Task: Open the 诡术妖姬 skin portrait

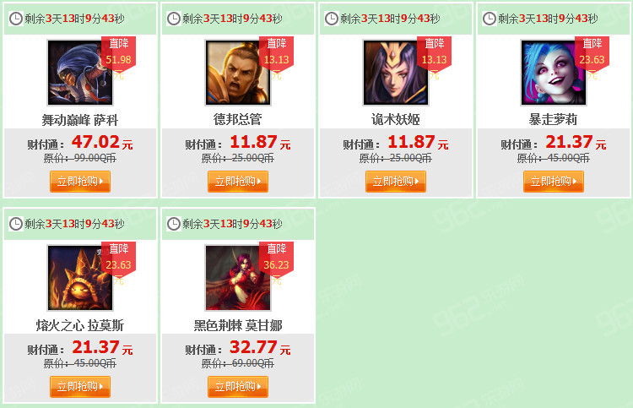Action: [x=396, y=73]
